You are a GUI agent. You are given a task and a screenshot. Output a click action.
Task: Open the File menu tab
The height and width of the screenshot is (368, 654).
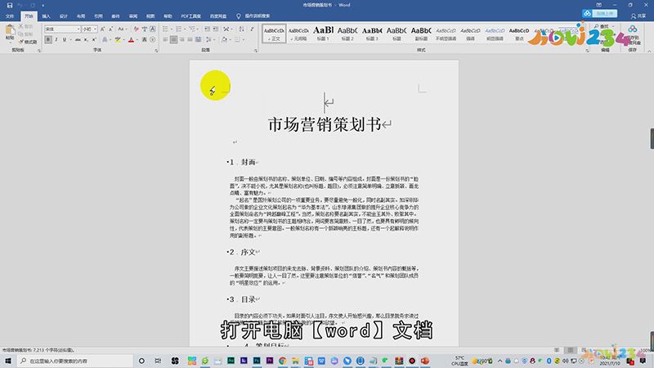(10, 16)
